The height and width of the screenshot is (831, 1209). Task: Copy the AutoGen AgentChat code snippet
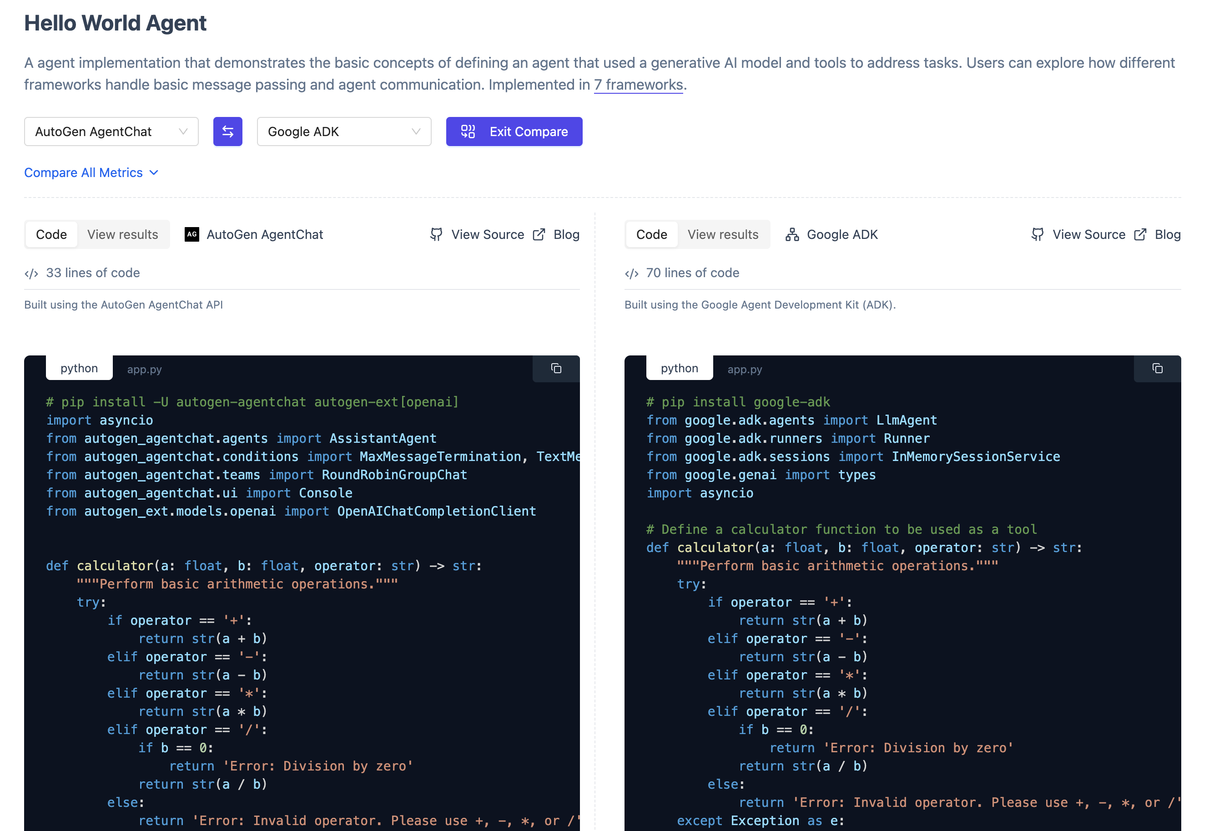[x=556, y=369]
